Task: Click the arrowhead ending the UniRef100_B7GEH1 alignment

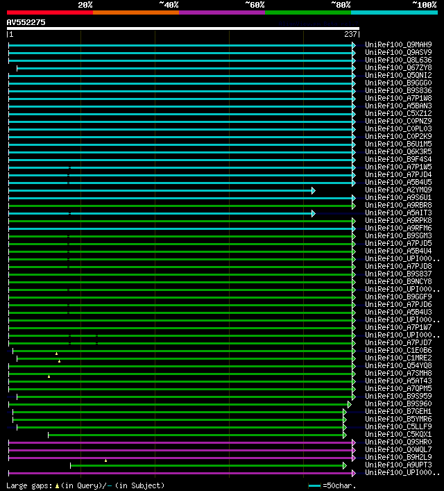Action: point(345,412)
